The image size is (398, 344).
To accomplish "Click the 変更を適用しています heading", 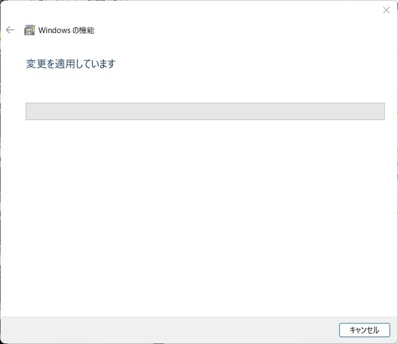I will pos(71,63).
